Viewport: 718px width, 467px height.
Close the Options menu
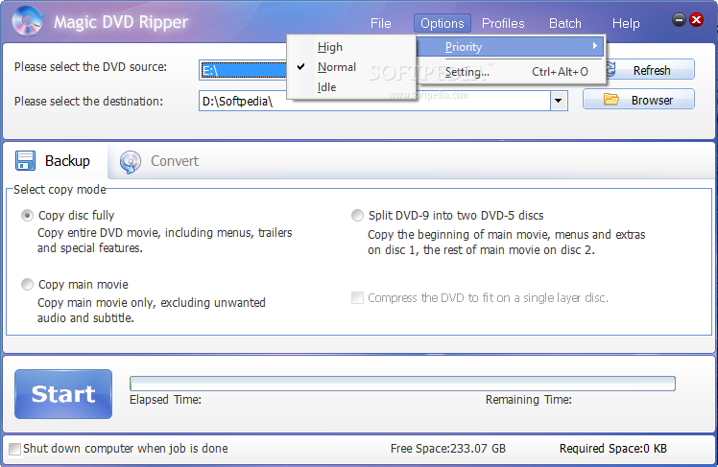442,23
